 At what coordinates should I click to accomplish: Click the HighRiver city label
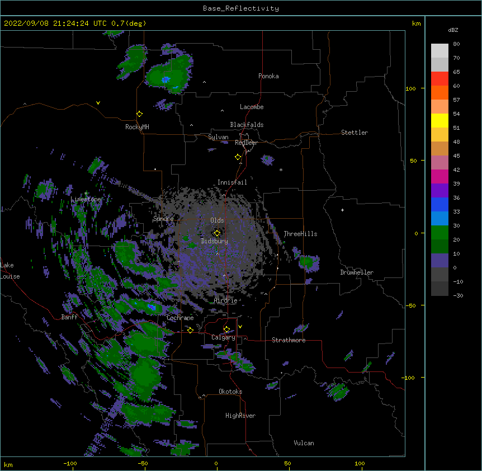coord(240,416)
